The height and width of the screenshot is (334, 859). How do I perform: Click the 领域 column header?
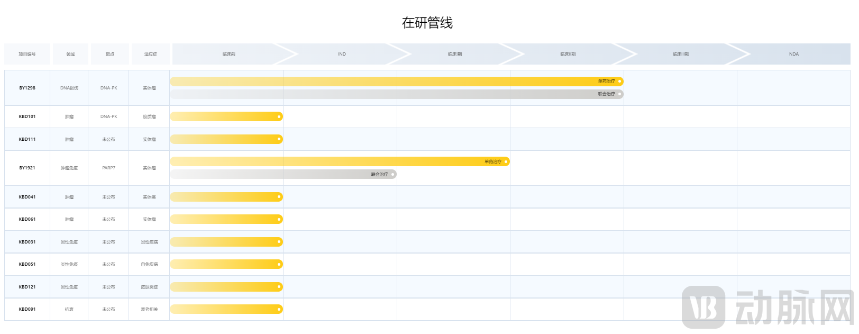point(70,54)
